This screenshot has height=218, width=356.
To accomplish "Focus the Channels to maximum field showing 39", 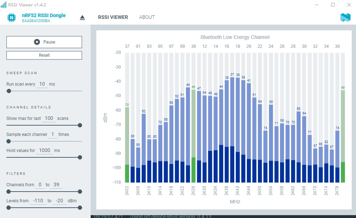I will (56, 184).
